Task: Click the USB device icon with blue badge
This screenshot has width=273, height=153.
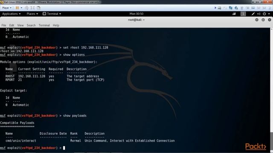Action: click(236, 8)
